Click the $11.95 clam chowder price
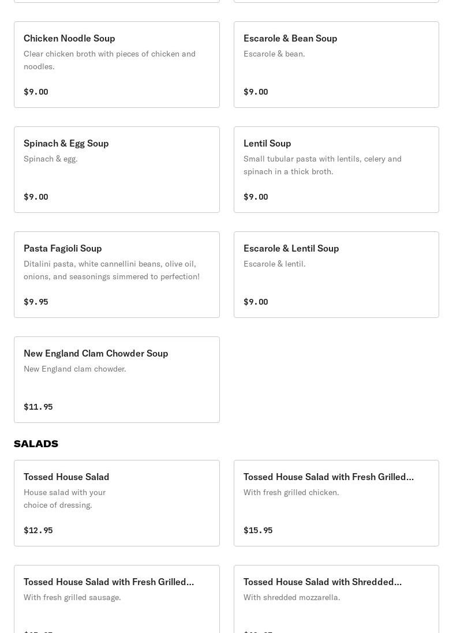Viewport: 453px width, 633px height. tap(38, 407)
